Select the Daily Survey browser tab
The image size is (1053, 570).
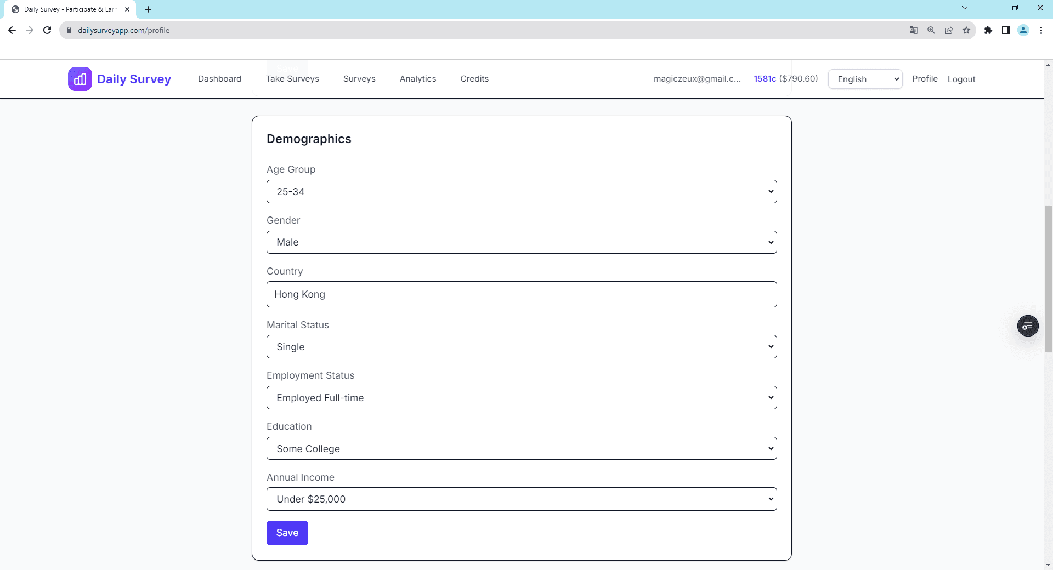(66, 9)
